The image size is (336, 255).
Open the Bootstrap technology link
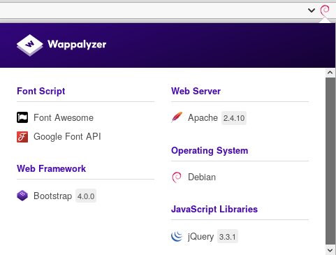click(53, 196)
